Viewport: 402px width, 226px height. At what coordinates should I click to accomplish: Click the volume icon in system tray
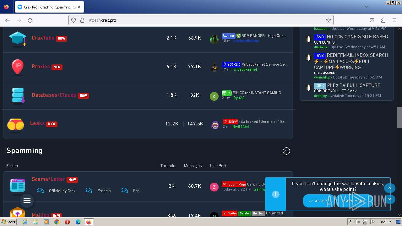[x=357, y=222]
